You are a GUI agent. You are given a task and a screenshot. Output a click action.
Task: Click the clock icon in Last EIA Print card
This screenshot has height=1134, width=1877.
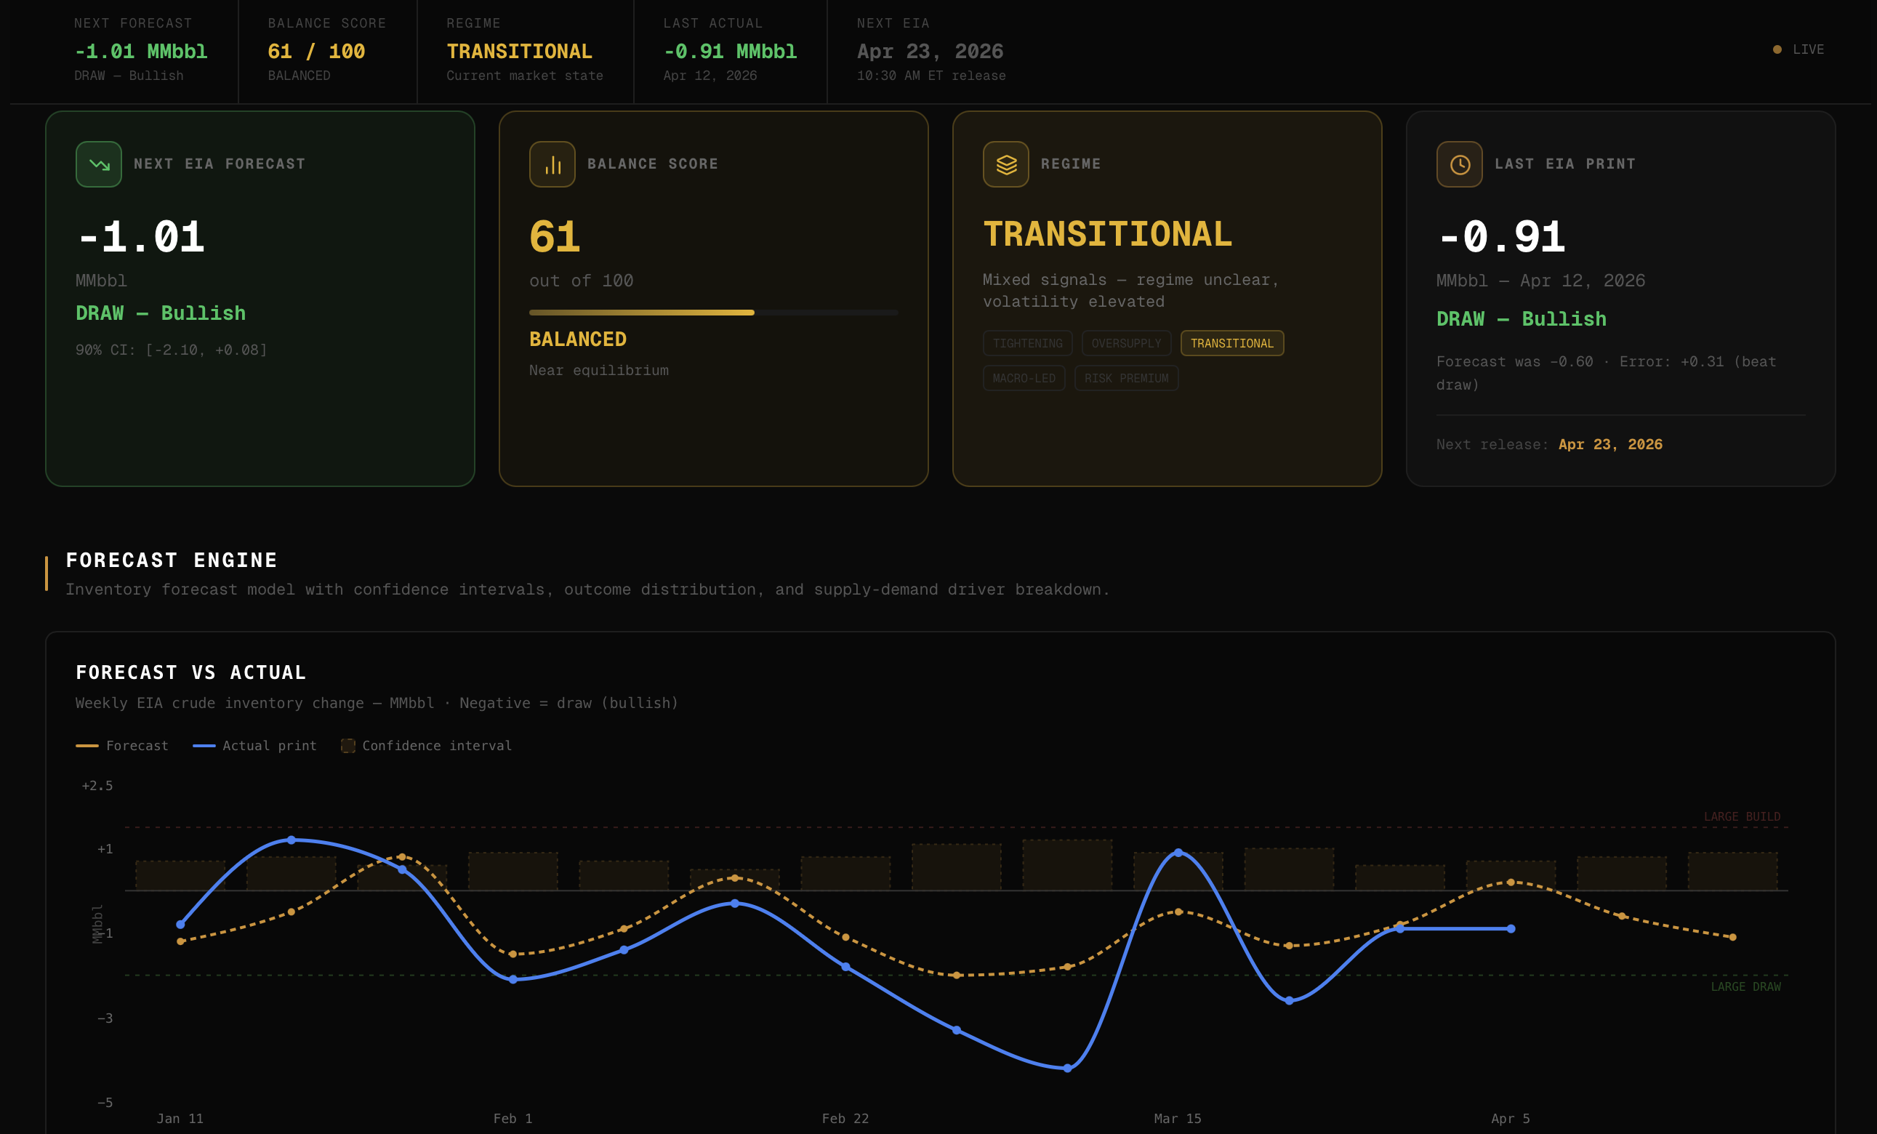point(1460,164)
